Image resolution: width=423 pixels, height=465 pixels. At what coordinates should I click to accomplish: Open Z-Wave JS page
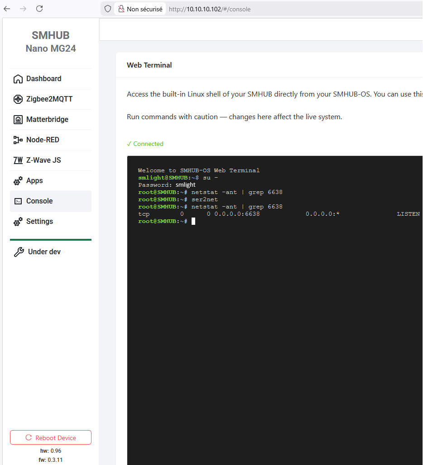(x=51, y=160)
